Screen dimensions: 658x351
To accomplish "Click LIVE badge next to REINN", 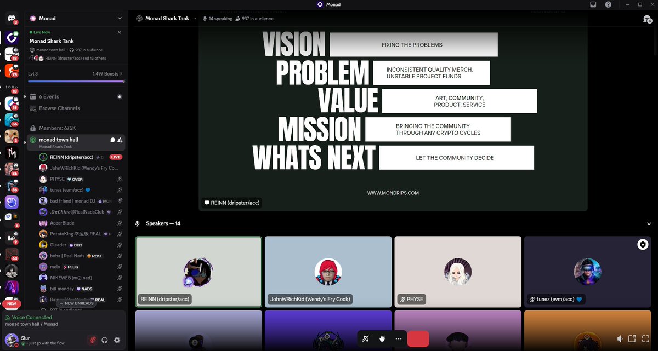I will (116, 157).
